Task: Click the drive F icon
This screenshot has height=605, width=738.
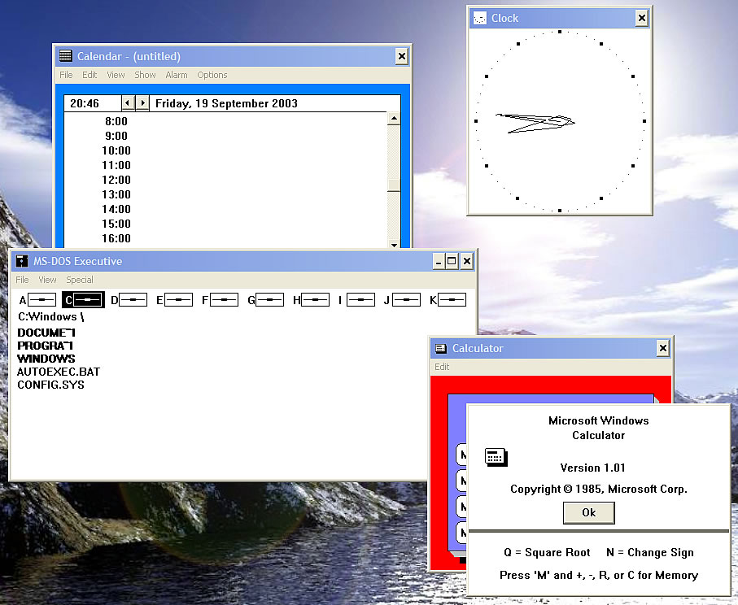Action: (224, 300)
